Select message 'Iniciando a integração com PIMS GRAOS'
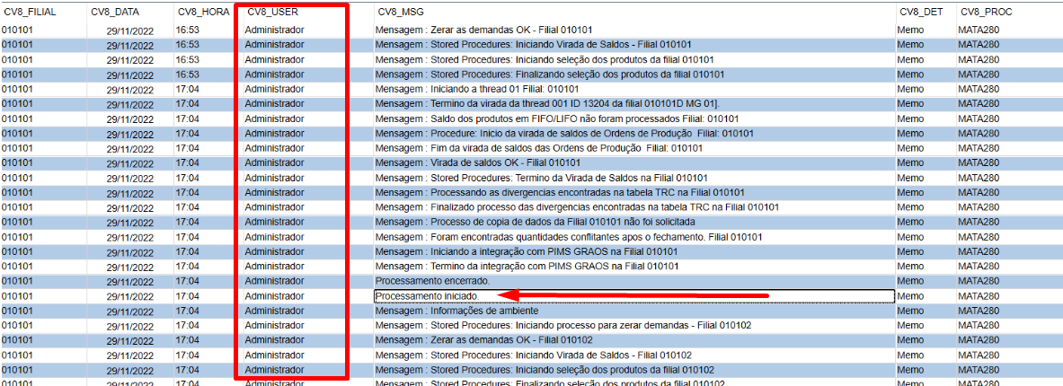Image resolution: width=1063 pixels, height=386 pixels. [x=528, y=252]
